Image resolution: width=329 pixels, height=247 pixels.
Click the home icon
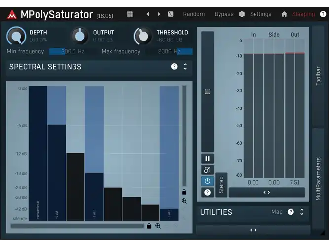point(284,14)
